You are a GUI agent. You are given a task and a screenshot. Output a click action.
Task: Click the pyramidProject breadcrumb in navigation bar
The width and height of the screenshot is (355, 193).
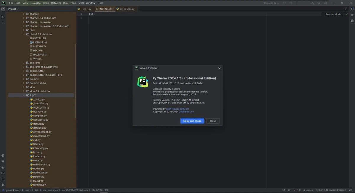pos(11,190)
